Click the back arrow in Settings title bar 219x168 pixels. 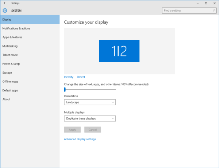(x=5, y=3)
